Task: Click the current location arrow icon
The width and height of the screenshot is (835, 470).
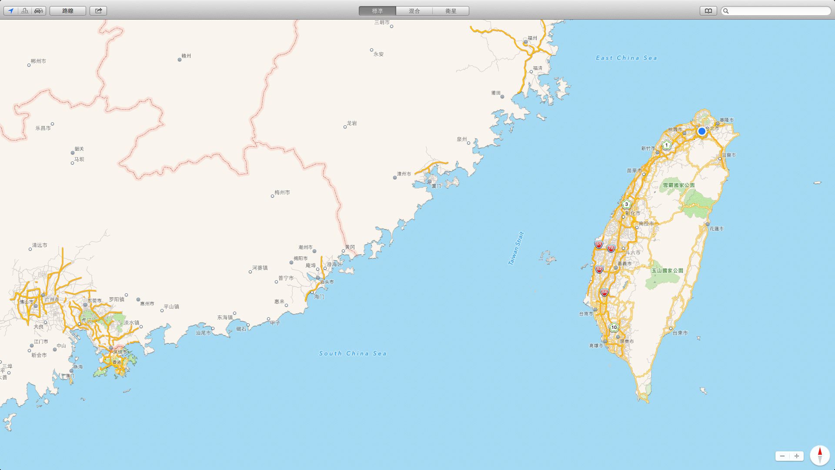Action: click(11, 11)
